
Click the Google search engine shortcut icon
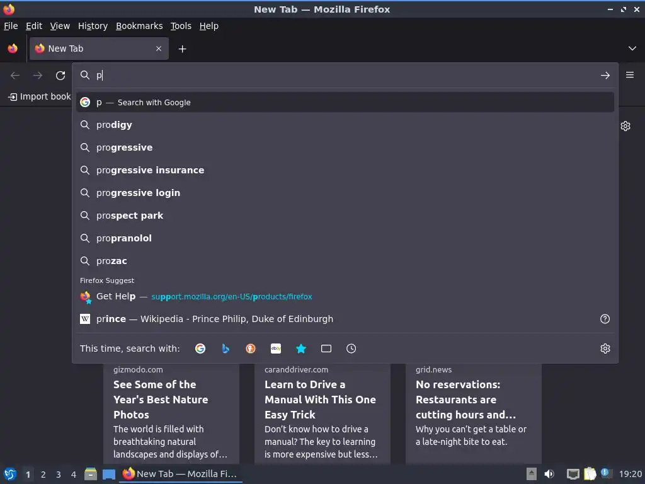(x=200, y=349)
